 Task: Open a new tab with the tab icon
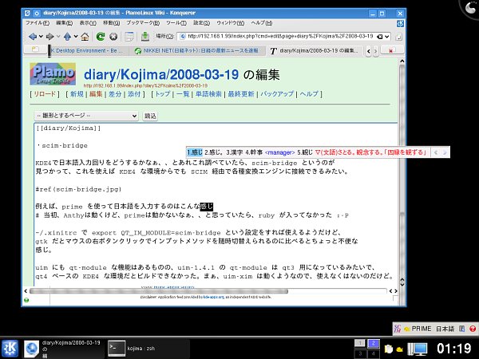35,50
